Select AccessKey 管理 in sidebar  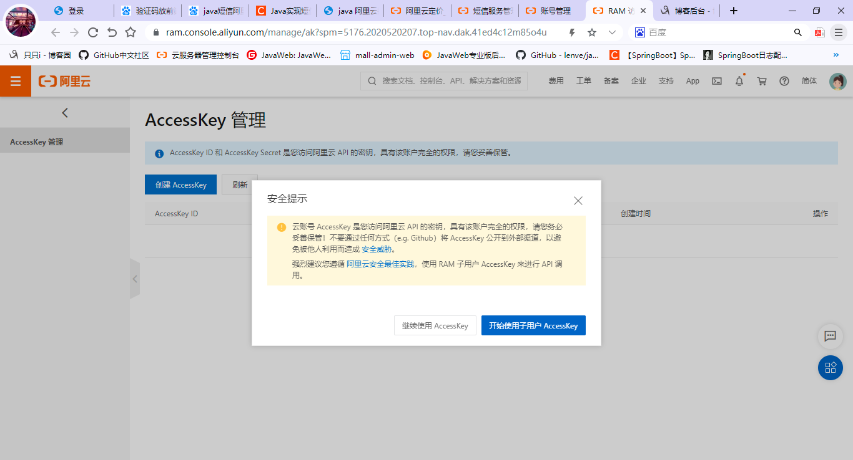65,142
